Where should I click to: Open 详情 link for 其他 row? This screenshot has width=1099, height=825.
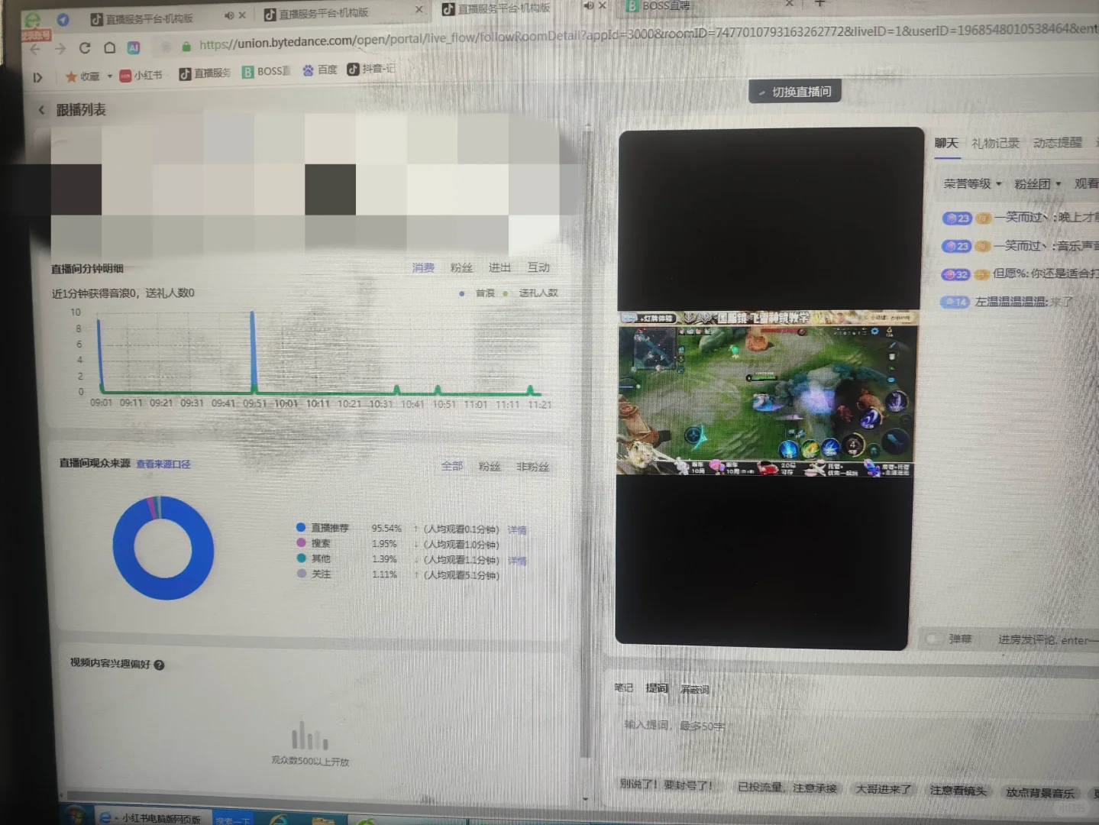pyautogui.click(x=517, y=561)
